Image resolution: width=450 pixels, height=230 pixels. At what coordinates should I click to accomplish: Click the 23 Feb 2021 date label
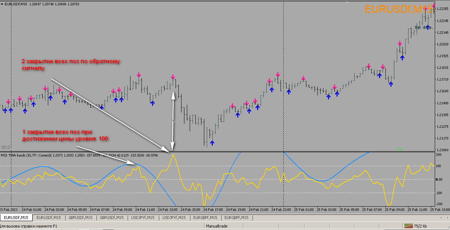click(x=9, y=209)
